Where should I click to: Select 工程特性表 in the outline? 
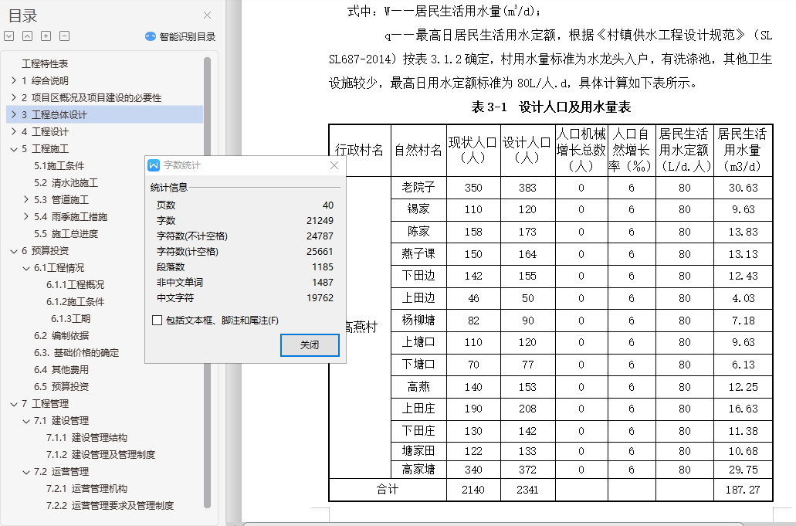[45, 64]
